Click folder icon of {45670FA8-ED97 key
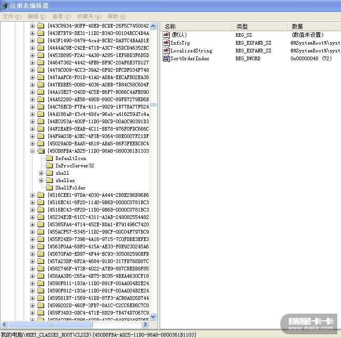The height and width of the screenshot is (338, 341). [x=40, y=254]
